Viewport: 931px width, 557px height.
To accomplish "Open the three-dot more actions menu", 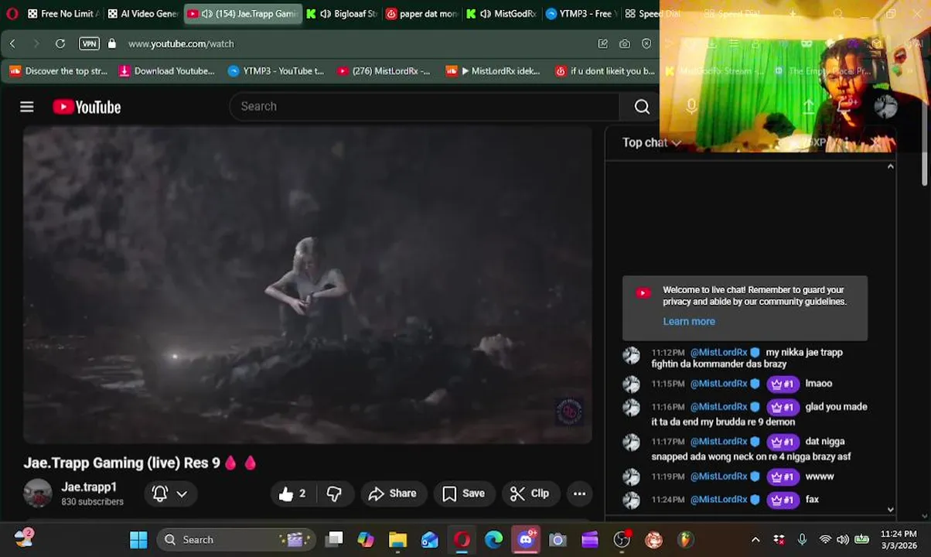I will click(x=579, y=494).
